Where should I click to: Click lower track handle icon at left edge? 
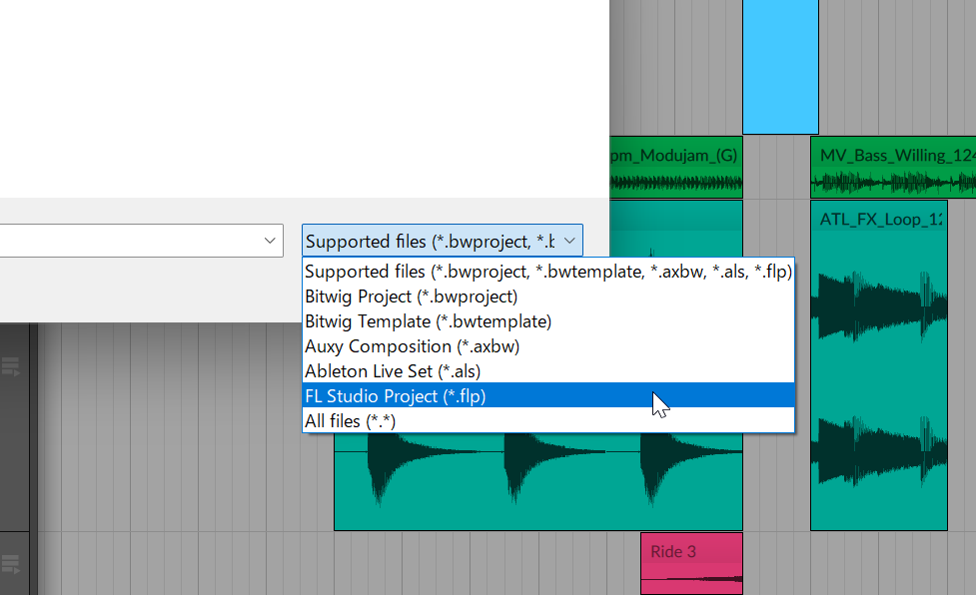point(11,564)
